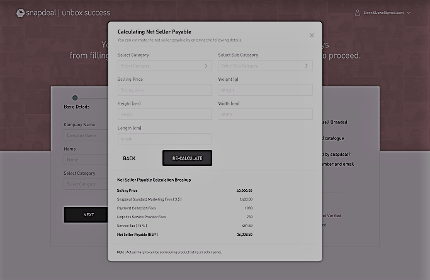Click the Company Name field in background form
This screenshot has height=280, width=430.
[86, 136]
